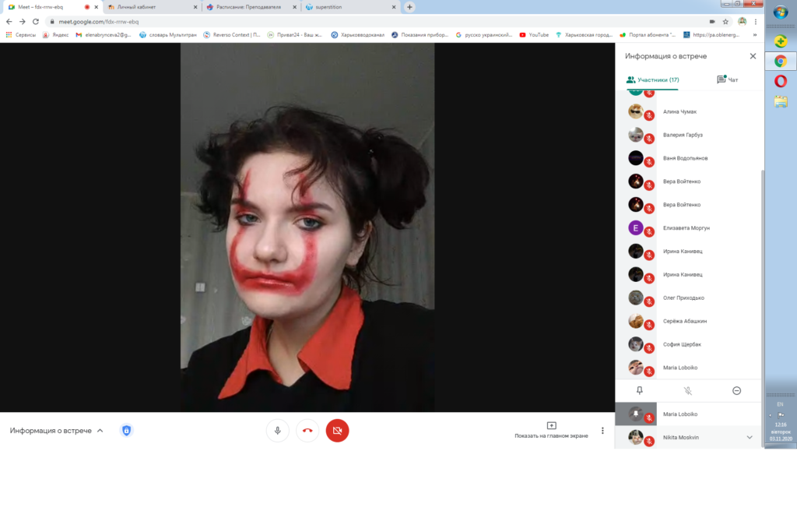Select participant Серёжа Абашкин
The image size is (797, 532).
click(688, 321)
